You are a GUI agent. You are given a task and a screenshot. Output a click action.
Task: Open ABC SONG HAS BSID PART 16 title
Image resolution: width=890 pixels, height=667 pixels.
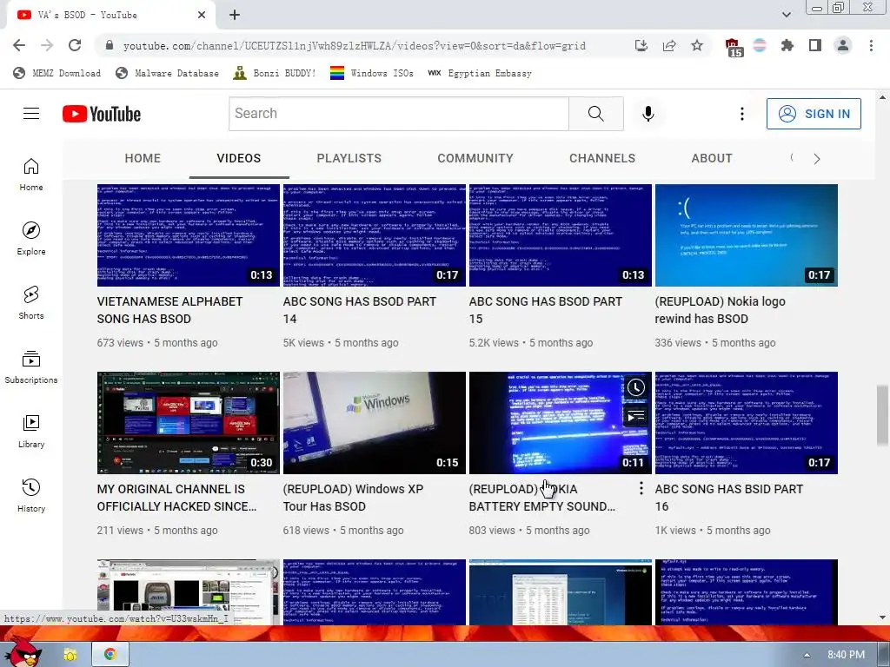729,498
